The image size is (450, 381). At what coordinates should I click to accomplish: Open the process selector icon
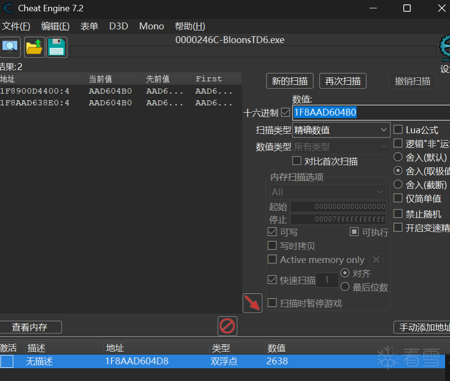pyautogui.click(x=10, y=47)
